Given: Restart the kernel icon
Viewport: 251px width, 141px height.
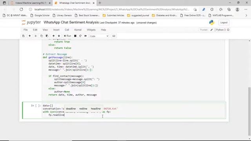Looking at the screenshot, I should [x=80, y=36].
